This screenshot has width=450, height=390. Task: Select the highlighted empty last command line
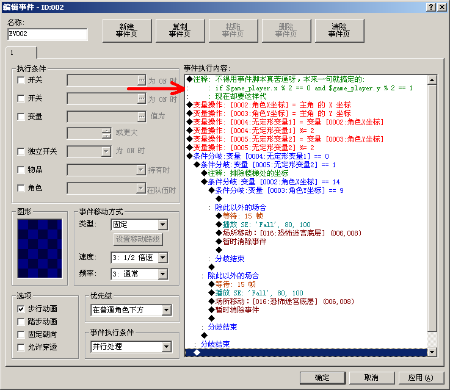point(307,353)
